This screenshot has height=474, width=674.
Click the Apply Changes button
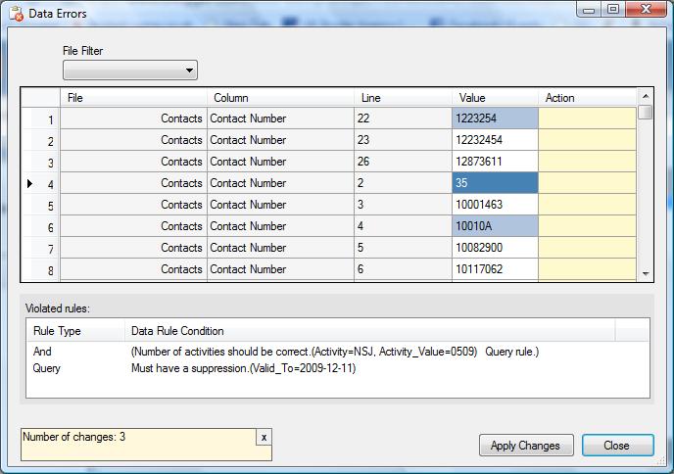pyautogui.click(x=526, y=446)
